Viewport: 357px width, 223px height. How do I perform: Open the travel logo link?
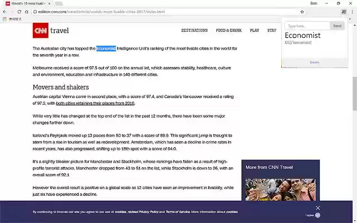pyautogui.click(x=60, y=31)
